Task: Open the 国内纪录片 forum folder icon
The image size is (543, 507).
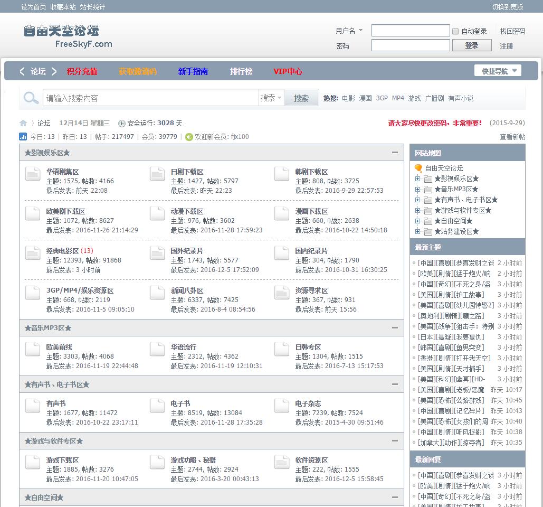Action: (x=282, y=252)
